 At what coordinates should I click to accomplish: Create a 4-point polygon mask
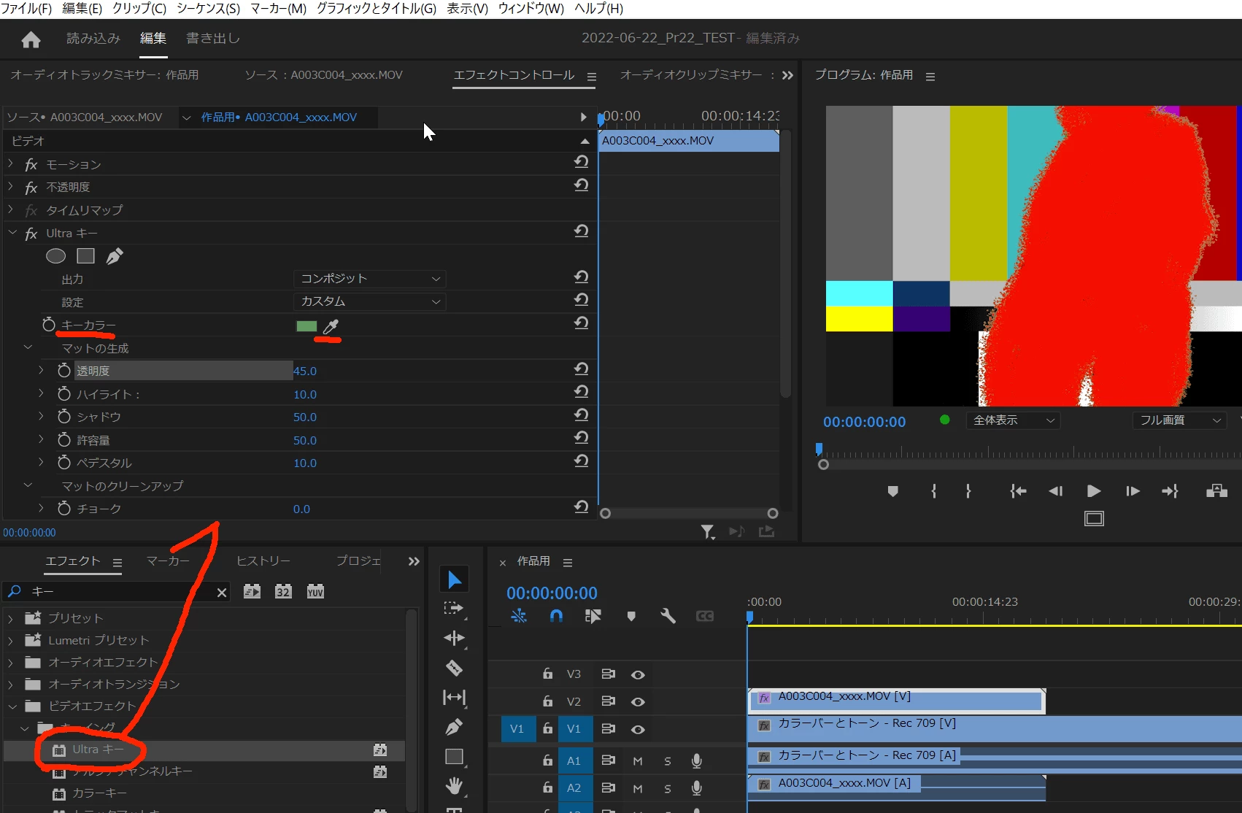(x=86, y=256)
